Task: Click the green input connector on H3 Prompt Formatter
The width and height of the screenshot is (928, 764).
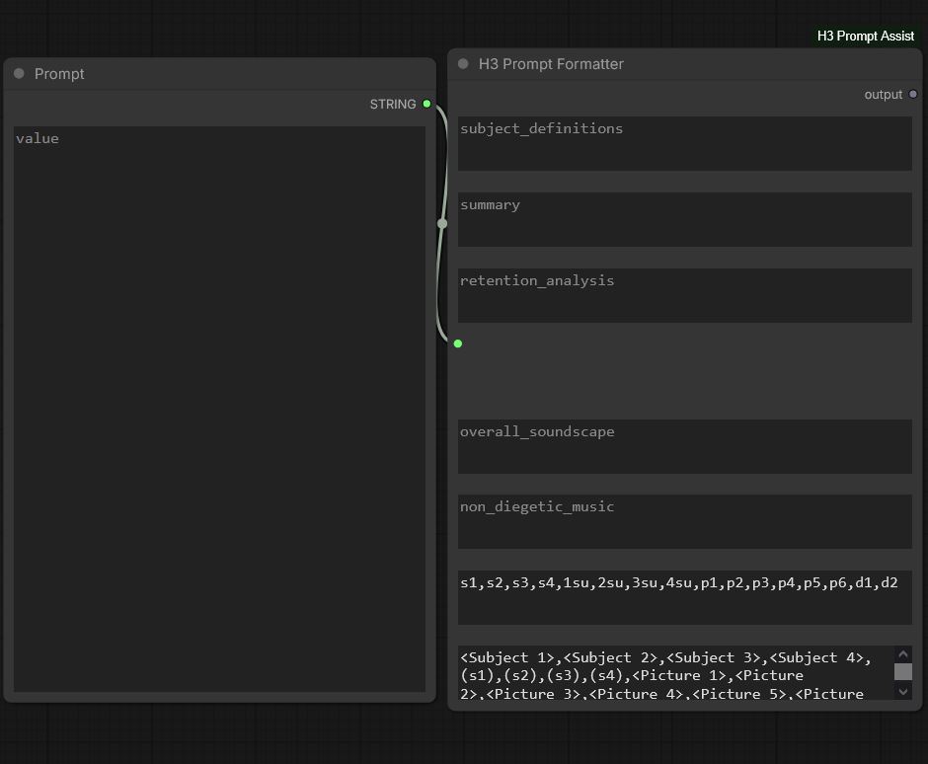Action: click(x=457, y=344)
